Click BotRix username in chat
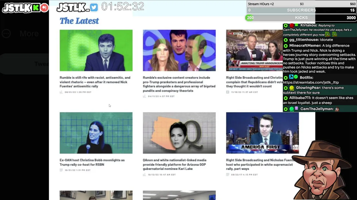Image resolution: width=357 pixels, height=200 pixels. coord(307,77)
